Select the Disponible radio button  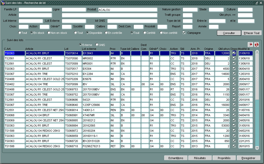tap(88, 33)
